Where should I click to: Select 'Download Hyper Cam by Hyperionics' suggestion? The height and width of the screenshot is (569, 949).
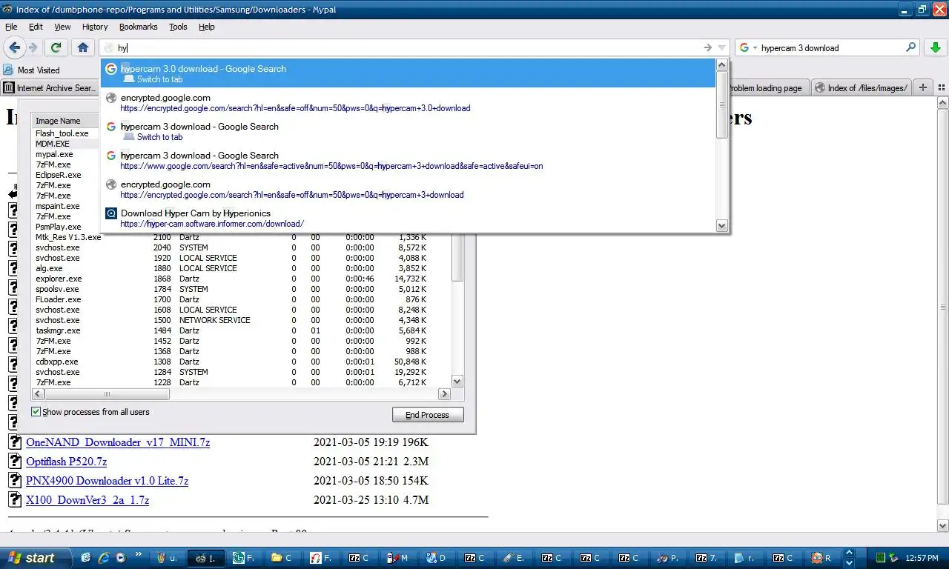409,218
